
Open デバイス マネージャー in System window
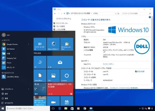(62, 23)
